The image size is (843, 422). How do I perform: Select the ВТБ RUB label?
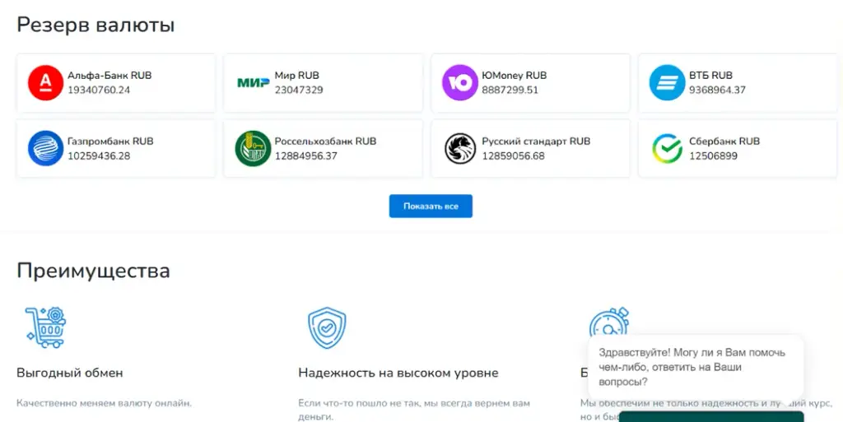point(710,76)
